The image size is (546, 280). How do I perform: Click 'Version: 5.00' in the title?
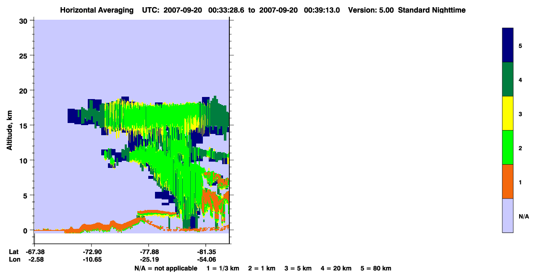point(371,10)
